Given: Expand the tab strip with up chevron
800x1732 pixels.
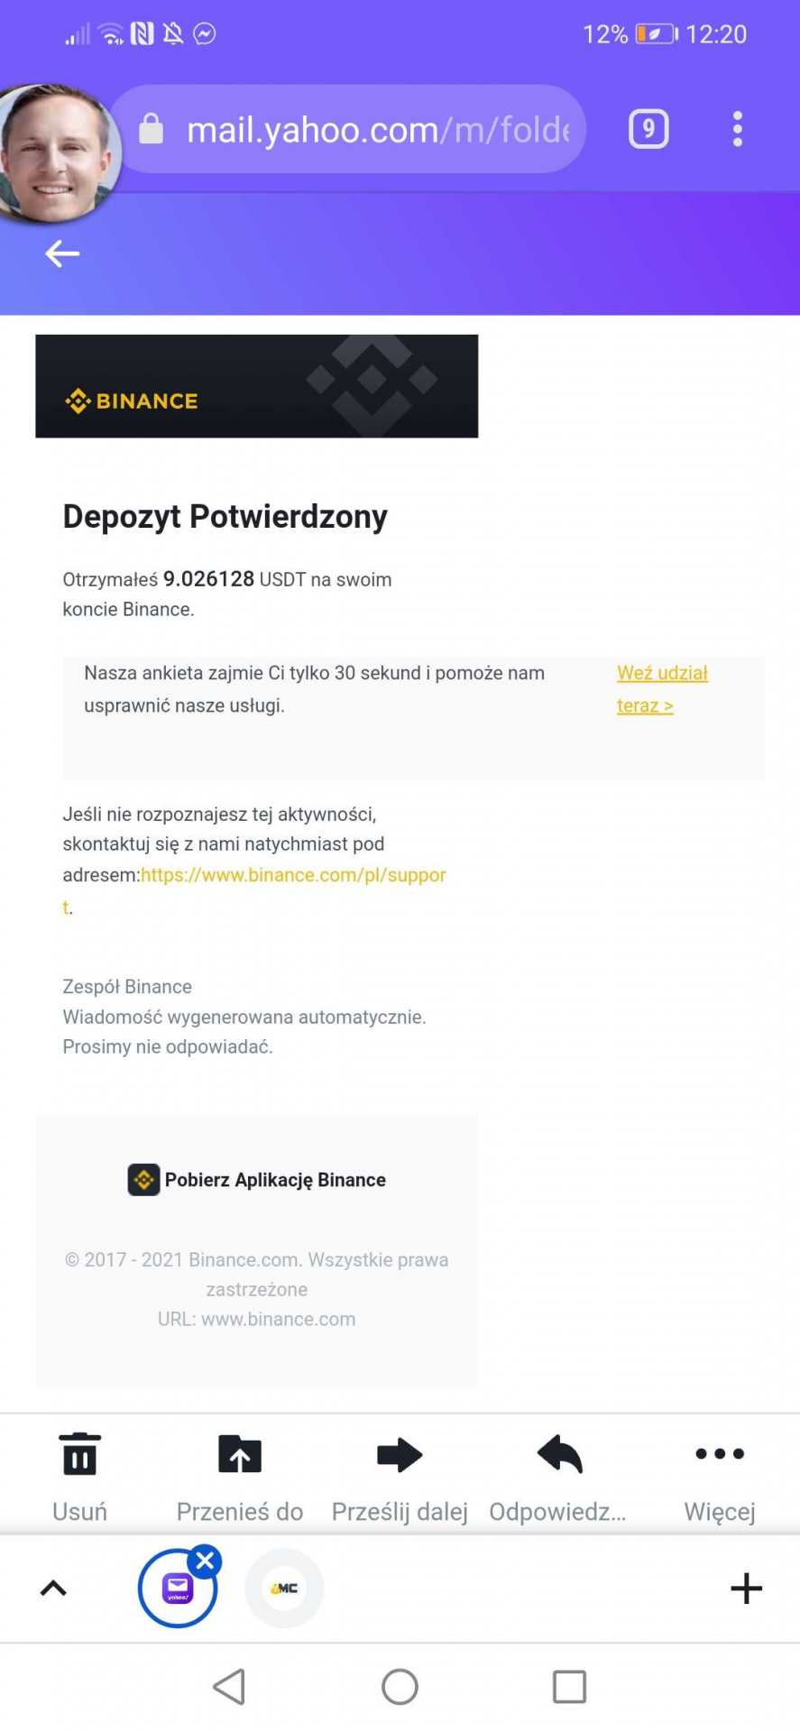Looking at the screenshot, I should tap(53, 1589).
